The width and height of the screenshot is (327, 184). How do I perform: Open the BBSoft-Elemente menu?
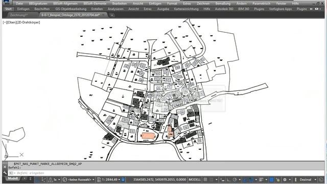pos(95,4)
